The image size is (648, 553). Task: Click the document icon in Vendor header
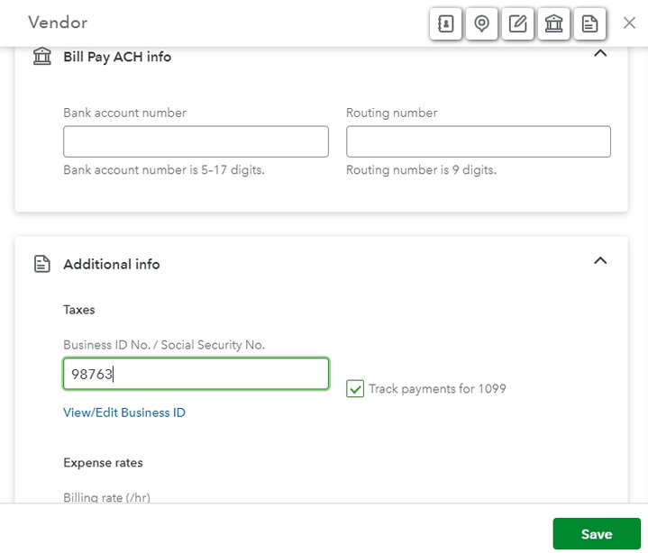point(589,23)
